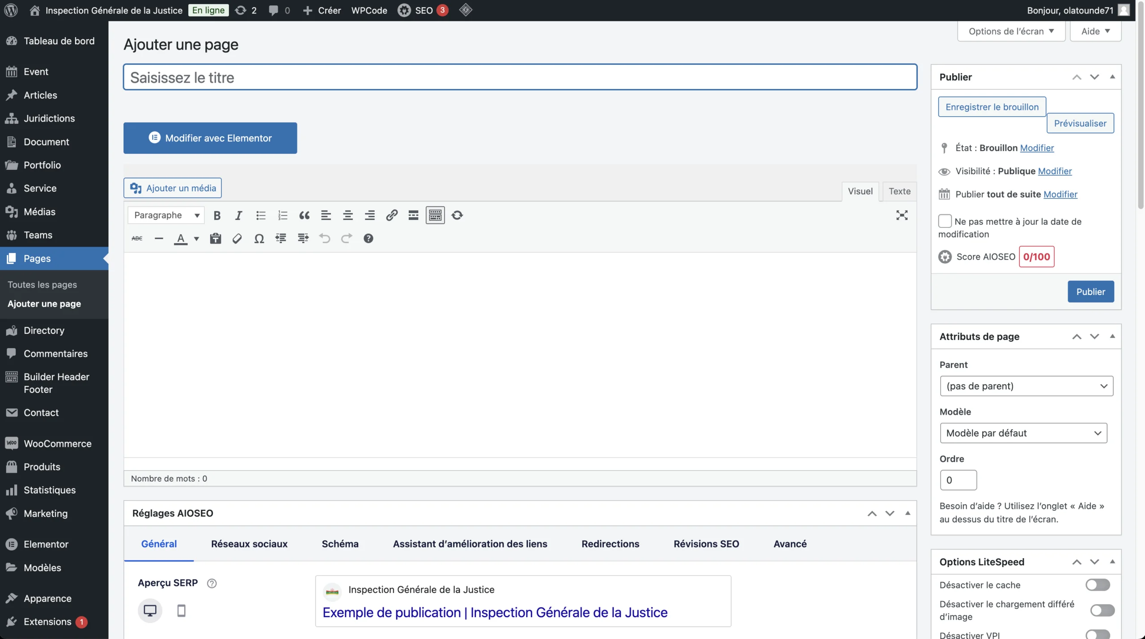This screenshot has width=1145, height=639.
Task: Click the insert link icon
Action: (x=391, y=215)
